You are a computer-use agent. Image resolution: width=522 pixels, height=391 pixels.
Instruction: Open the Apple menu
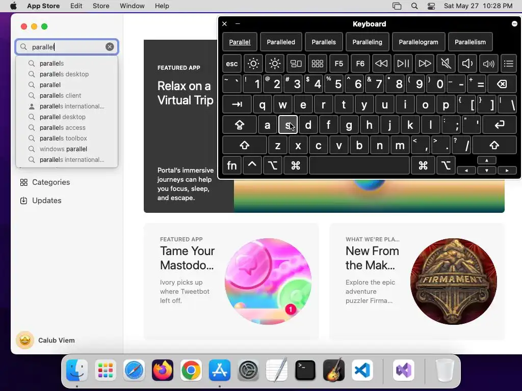click(13, 6)
